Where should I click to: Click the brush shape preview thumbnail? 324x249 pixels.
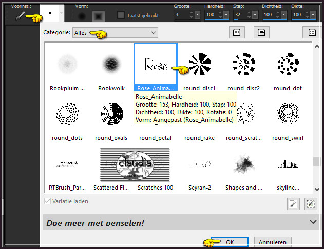pyautogui.click(x=50, y=13)
